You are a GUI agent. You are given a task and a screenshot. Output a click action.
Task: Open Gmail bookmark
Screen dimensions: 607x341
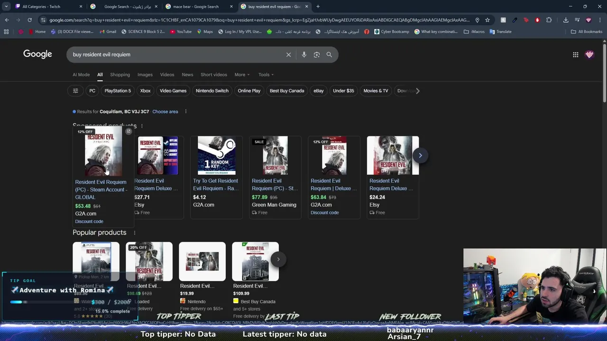108,32
